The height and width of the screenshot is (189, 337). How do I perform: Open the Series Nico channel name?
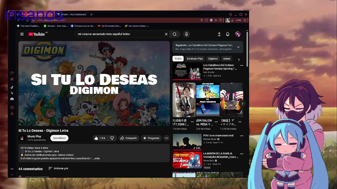point(209,161)
